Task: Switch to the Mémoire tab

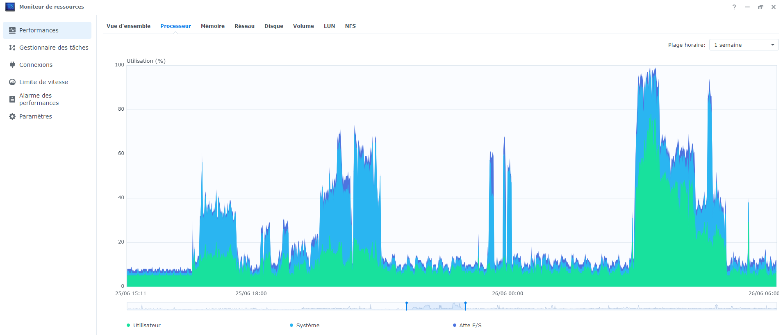Action: pyautogui.click(x=213, y=26)
